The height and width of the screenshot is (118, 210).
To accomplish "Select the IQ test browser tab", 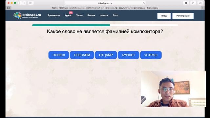I will pyautogui.click(x=105, y=8).
